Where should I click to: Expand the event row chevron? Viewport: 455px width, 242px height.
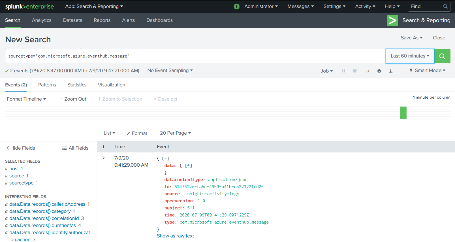(104, 158)
